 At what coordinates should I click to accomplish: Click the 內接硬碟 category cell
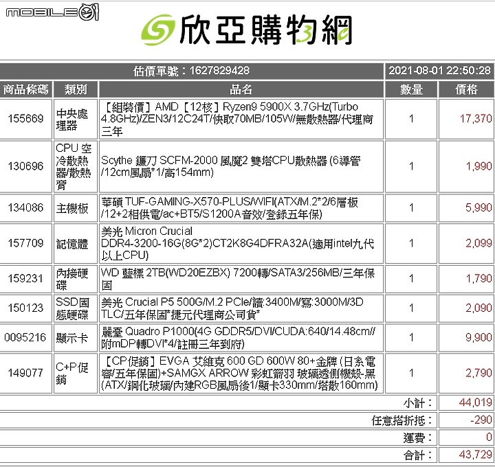click(76, 279)
